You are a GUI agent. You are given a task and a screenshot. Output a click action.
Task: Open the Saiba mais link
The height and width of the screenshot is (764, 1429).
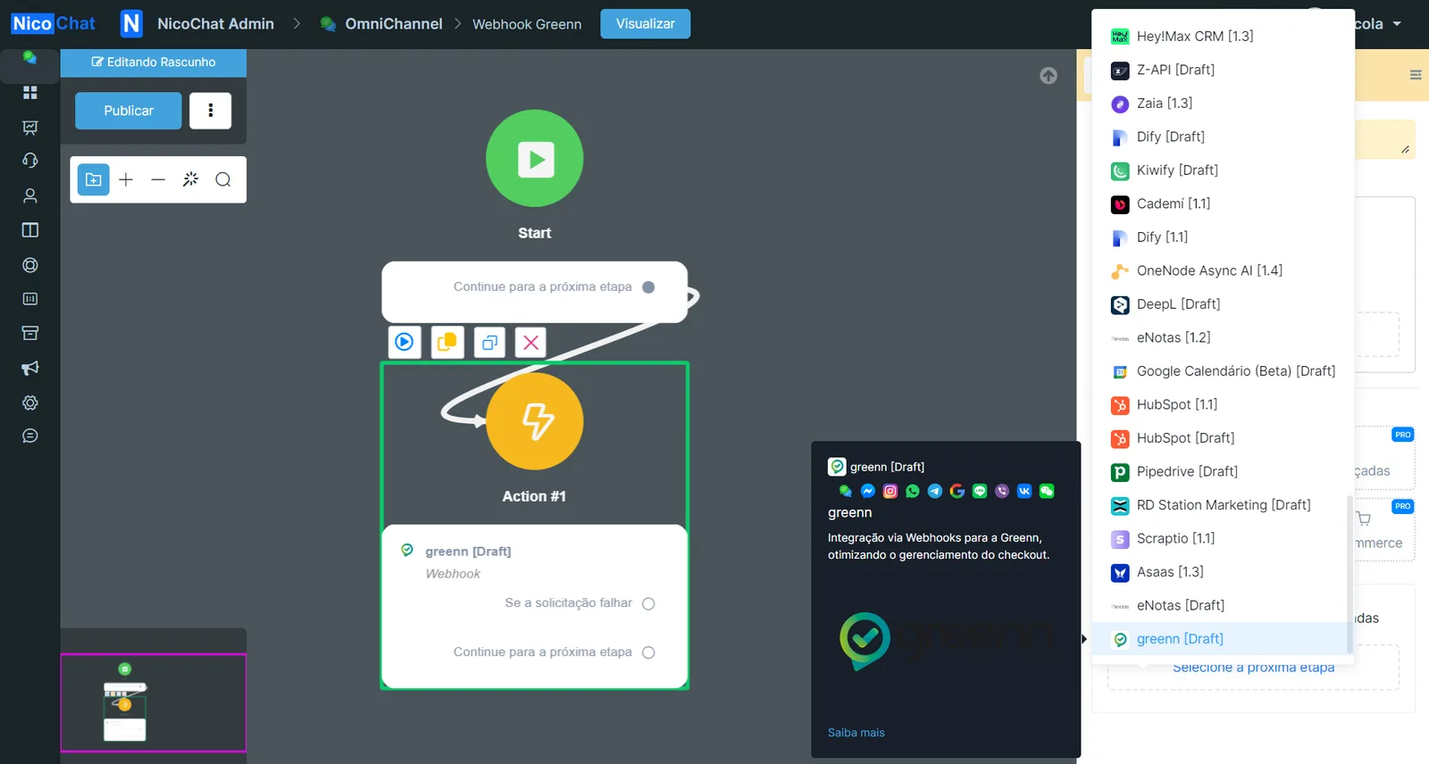[x=856, y=733]
